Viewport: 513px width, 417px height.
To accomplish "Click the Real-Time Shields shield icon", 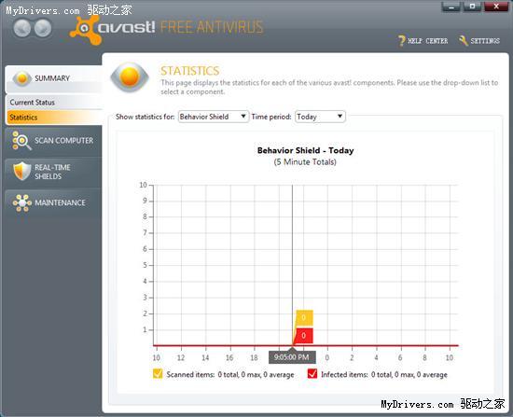I will pyautogui.click(x=22, y=172).
